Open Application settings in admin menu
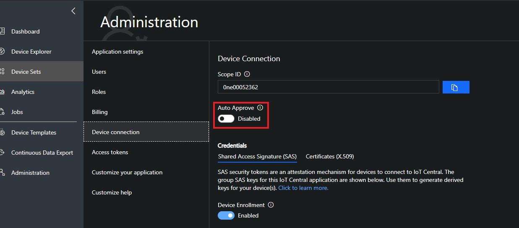The height and width of the screenshot is (228, 519). 117,52
